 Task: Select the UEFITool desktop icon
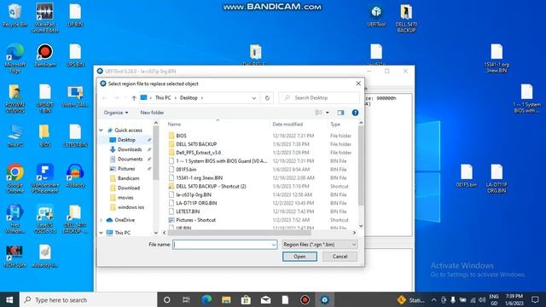pos(376,15)
